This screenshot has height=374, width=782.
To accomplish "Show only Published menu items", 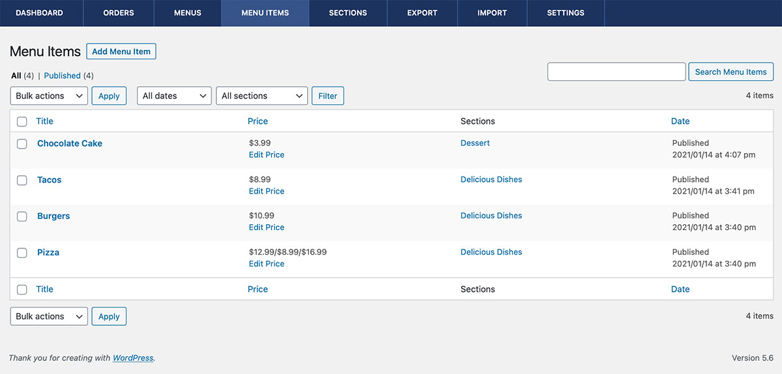I will click(62, 76).
